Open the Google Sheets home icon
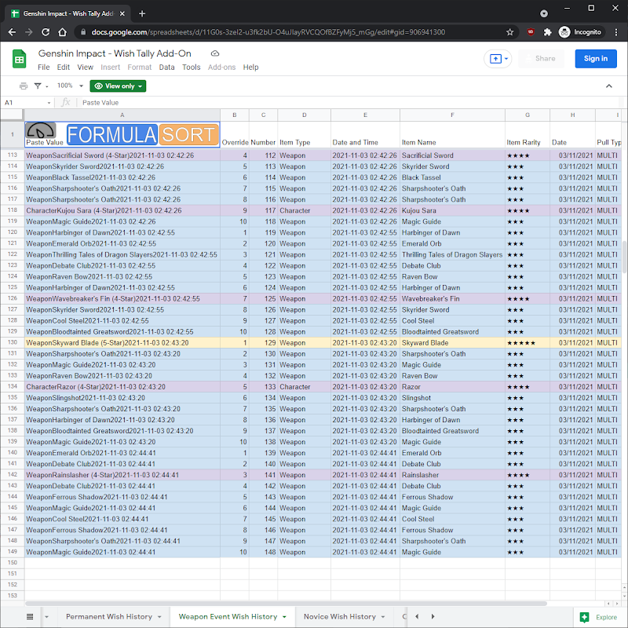The image size is (628, 628). (x=19, y=59)
